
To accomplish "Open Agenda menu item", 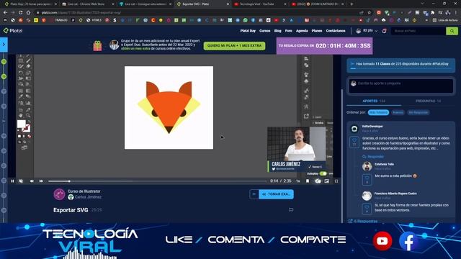I will [302, 31].
